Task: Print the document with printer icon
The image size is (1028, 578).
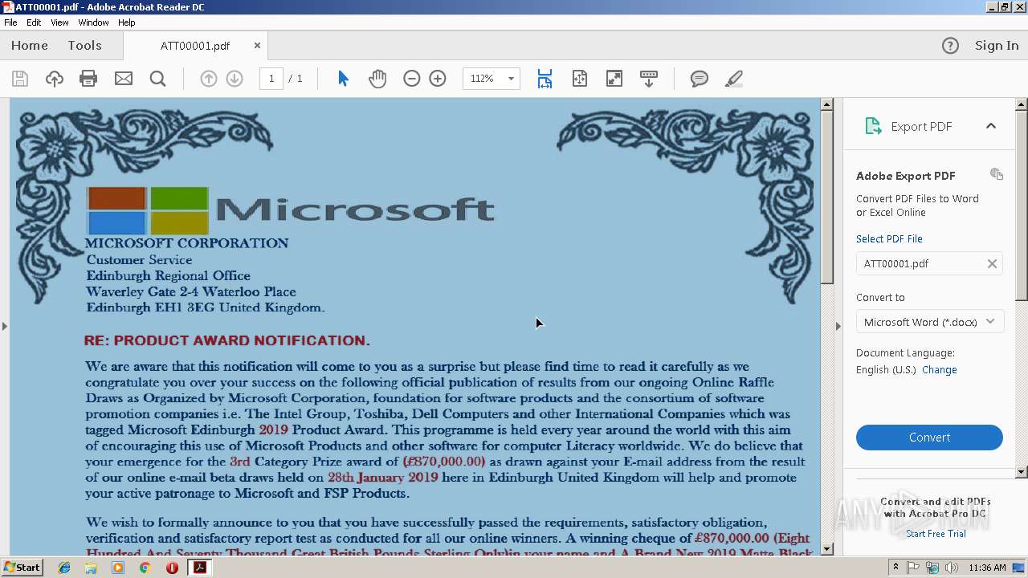Action: click(88, 79)
